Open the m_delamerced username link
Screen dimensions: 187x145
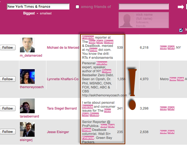click(31, 56)
